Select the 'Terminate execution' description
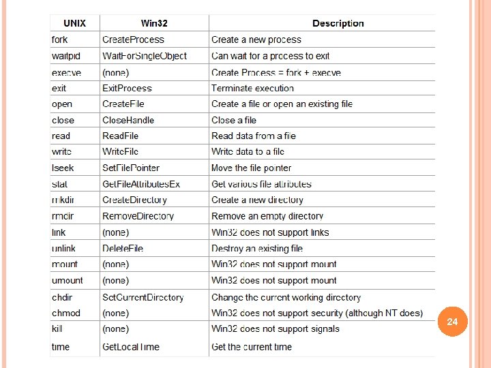This screenshot has height=368, width=491. (252, 88)
